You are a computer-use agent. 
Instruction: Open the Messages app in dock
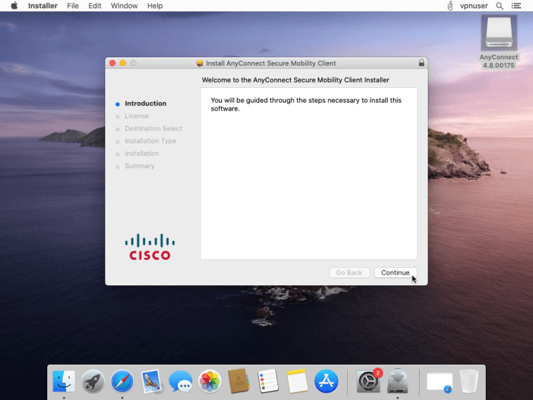click(x=181, y=381)
